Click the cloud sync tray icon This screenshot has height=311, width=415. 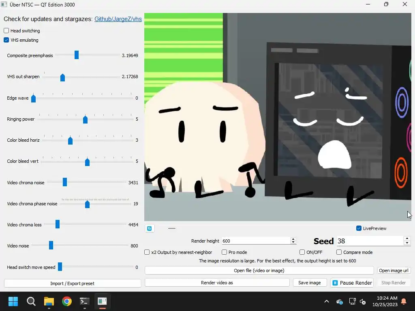point(340,301)
